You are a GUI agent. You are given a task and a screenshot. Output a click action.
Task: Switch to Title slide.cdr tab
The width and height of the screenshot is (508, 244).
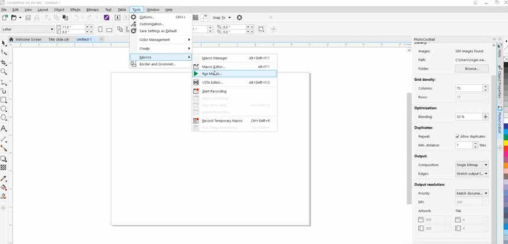(58, 39)
